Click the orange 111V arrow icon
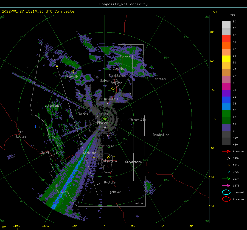Screen dimensions: 247x230 tap(226, 165)
